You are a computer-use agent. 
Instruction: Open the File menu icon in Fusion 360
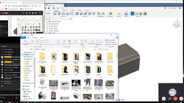click(x=49, y=8)
